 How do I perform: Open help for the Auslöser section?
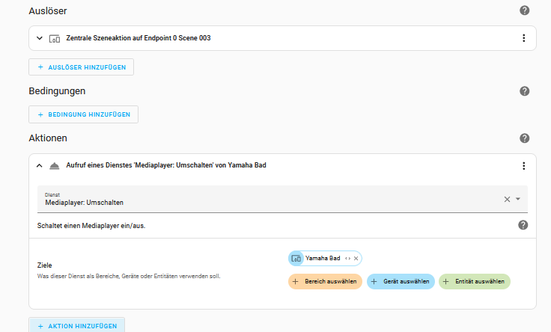pos(524,10)
